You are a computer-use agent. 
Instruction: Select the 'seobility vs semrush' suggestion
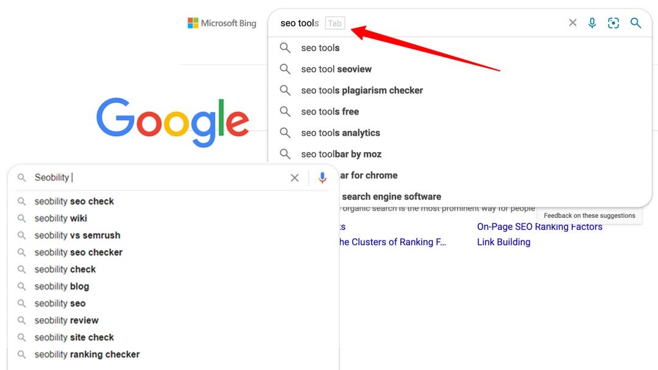[x=77, y=235]
